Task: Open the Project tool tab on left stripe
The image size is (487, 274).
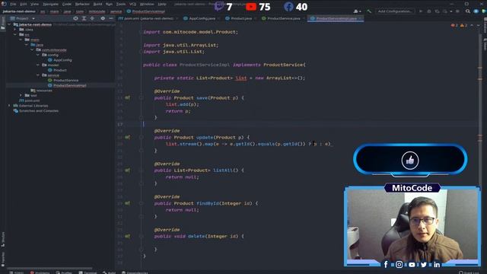Action: tap(3, 24)
